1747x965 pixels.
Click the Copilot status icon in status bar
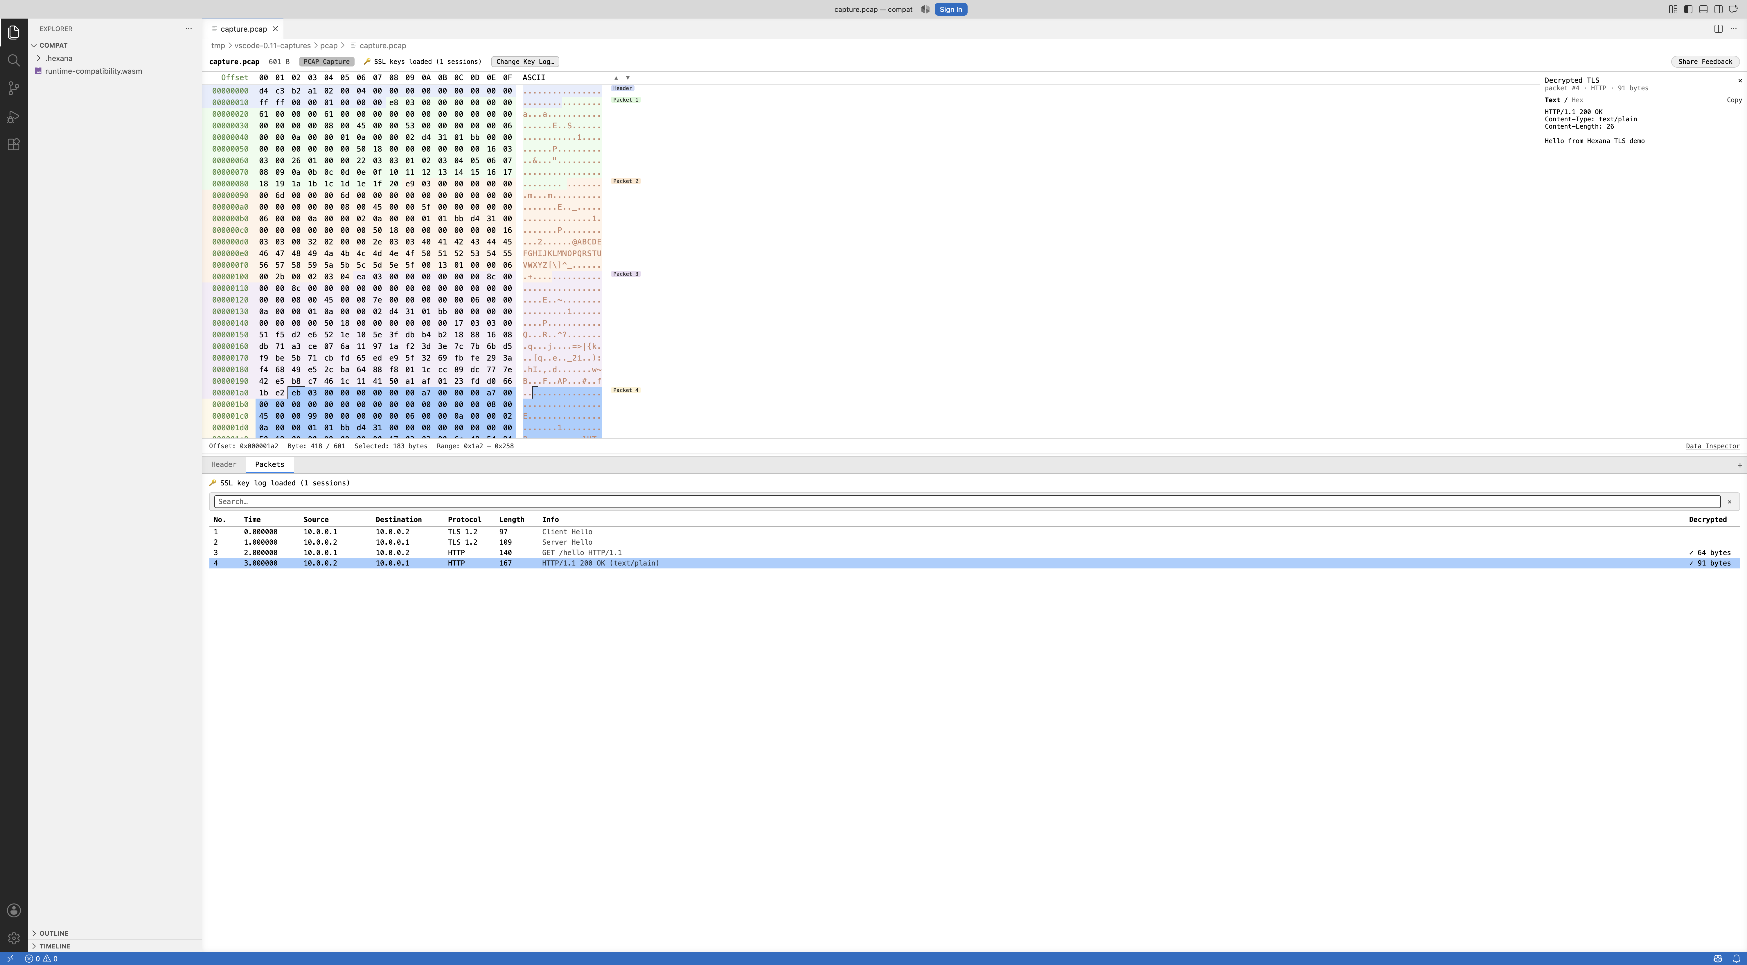(1718, 959)
